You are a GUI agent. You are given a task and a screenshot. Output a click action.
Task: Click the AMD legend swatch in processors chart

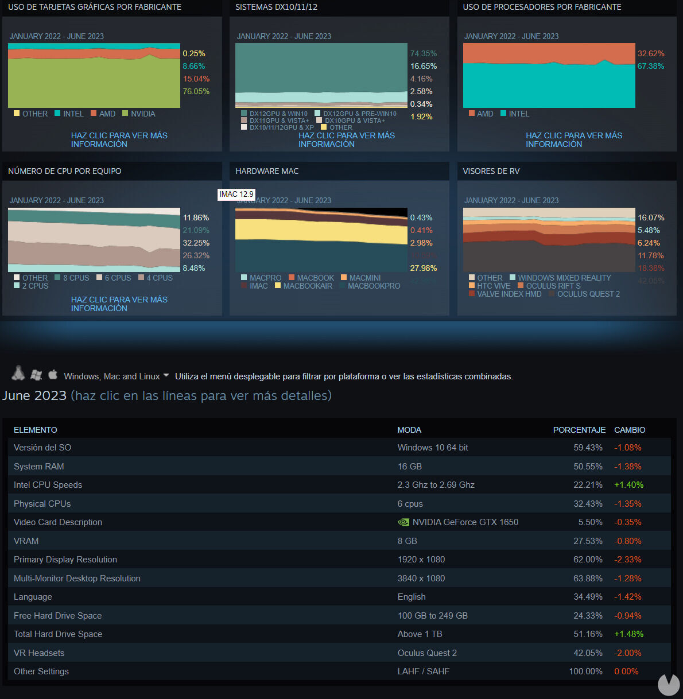pos(472,114)
